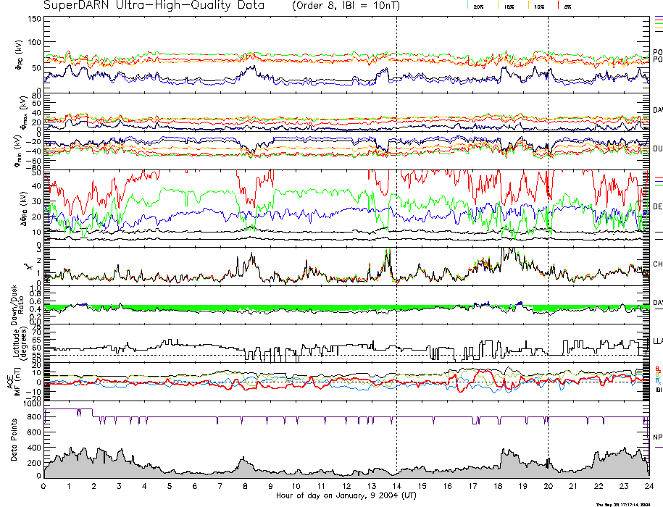Click hour tick label 24 on time axis
The image size is (663, 507).
coord(649,486)
